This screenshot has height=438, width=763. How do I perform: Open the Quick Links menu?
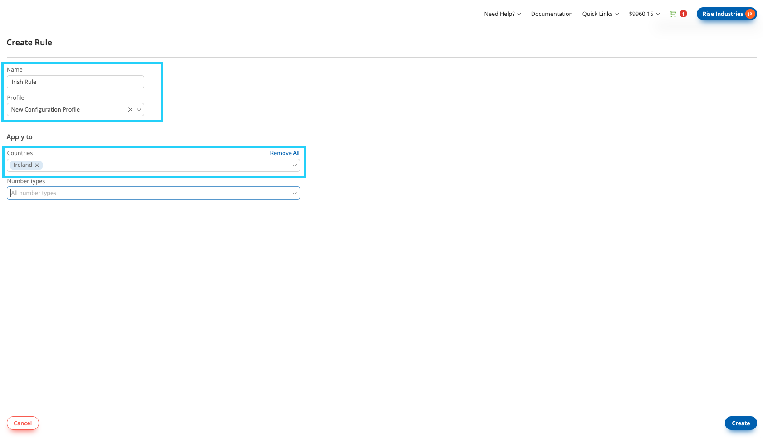pos(601,14)
